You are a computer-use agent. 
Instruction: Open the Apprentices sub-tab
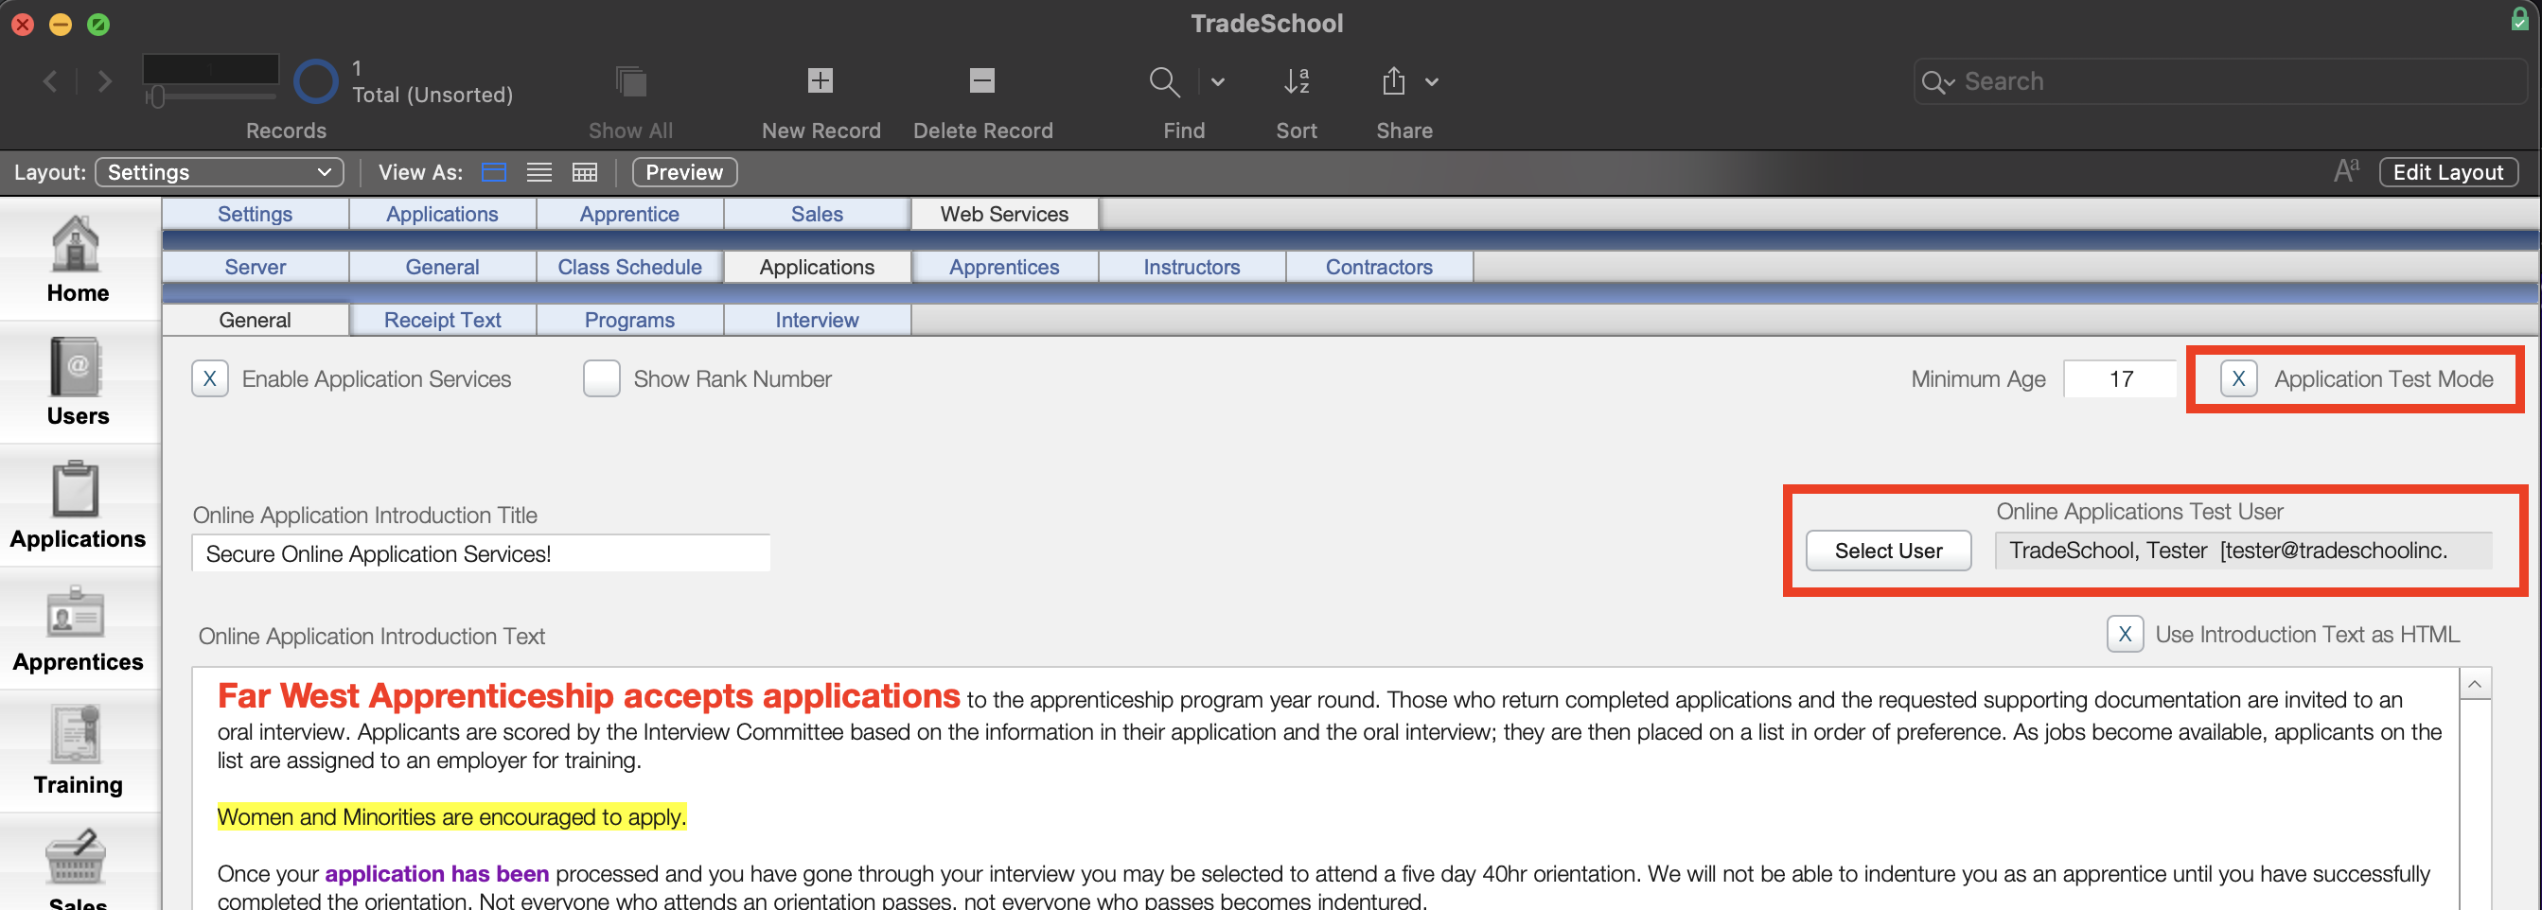pos(1004,267)
